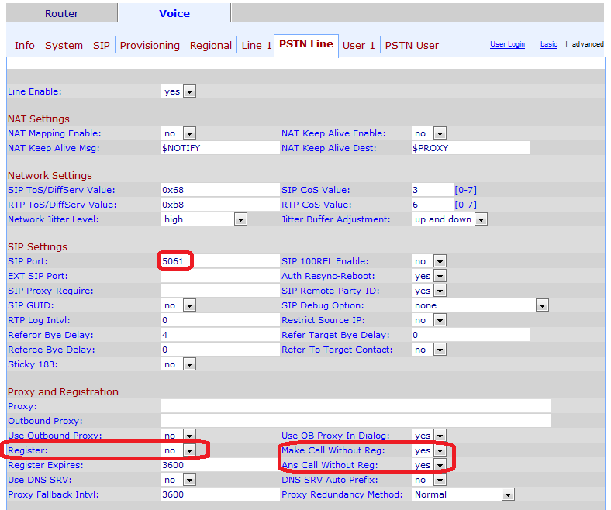Select the PSTN User tab

pos(412,45)
